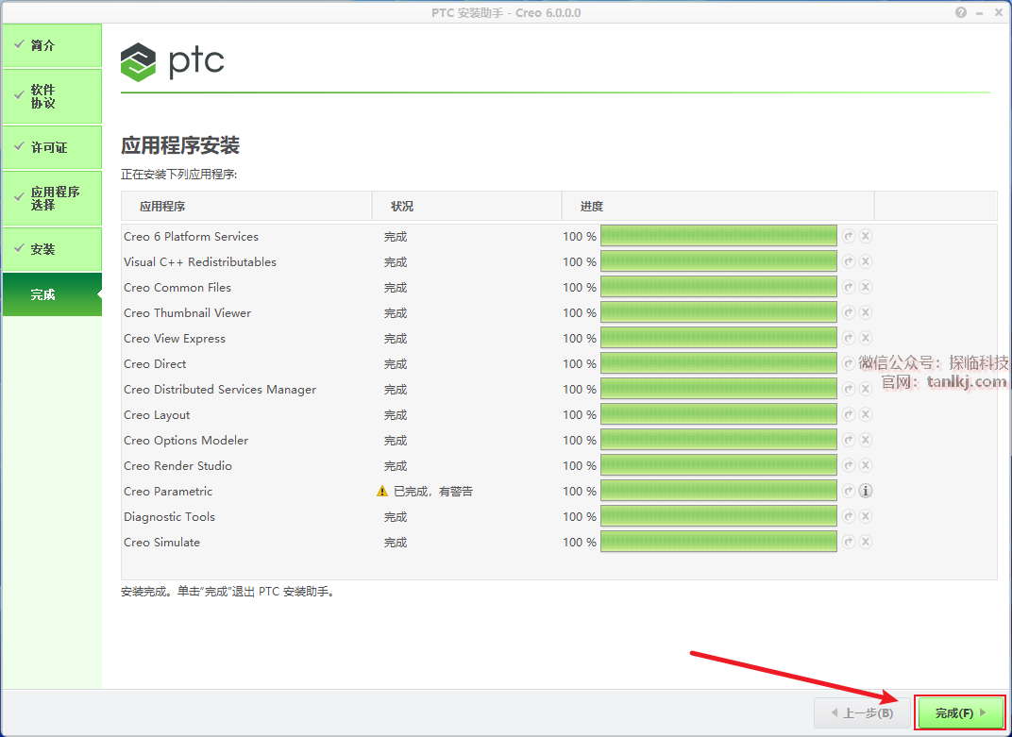Click the cancel X for Diagnostic Tools row
Image resolution: width=1012 pixels, height=737 pixels.
[866, 516]
